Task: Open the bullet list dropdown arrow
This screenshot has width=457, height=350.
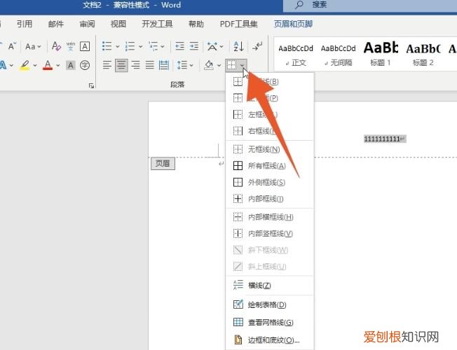Action: tap(118, 47)
